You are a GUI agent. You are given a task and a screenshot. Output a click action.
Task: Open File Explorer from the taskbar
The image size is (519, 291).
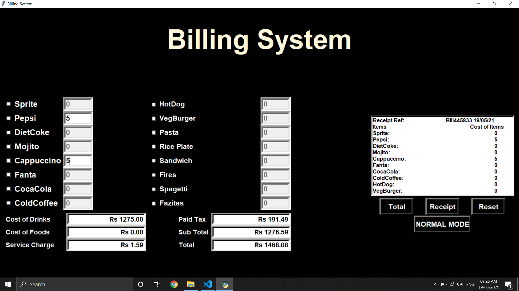click(191, 284)
